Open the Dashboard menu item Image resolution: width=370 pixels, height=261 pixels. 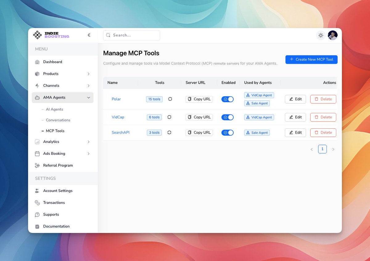point(63,62)
